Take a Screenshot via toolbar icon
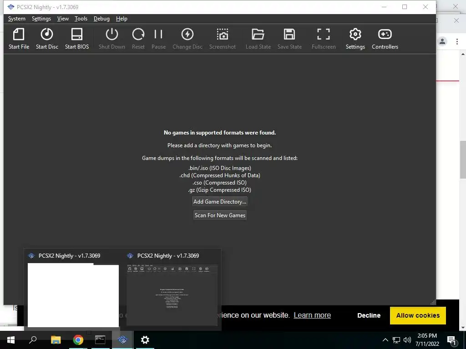This screenshot has height=349, width=466. [x=222, y=39]
